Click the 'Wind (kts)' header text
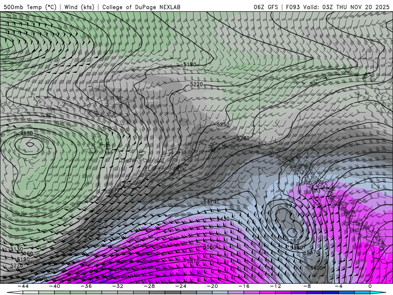Viewport: 393px width, 295px height. click(79, 7)
